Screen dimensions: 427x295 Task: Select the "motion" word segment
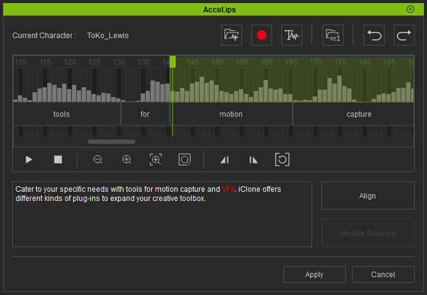231,114
